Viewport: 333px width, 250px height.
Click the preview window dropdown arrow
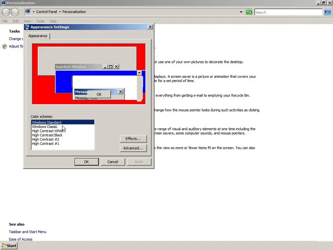(x=139, y=73)
